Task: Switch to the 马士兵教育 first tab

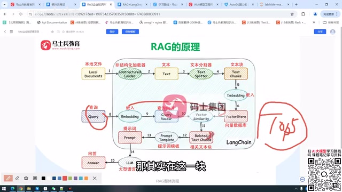Action: click(x=26, y=4)
